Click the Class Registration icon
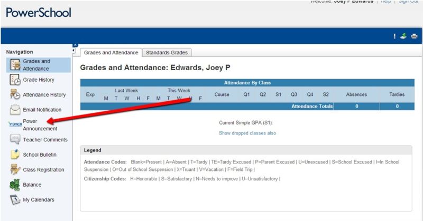The height and width of the screenshot is (221, 423). [x=15, y=170]
